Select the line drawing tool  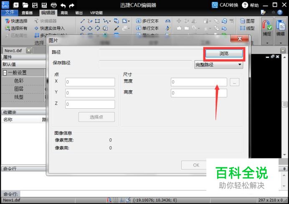coord(83,21)
